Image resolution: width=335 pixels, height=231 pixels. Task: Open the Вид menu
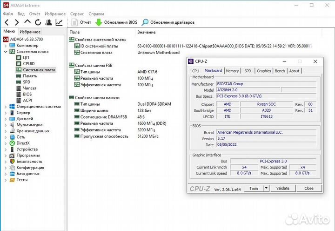tap(21, 14)
